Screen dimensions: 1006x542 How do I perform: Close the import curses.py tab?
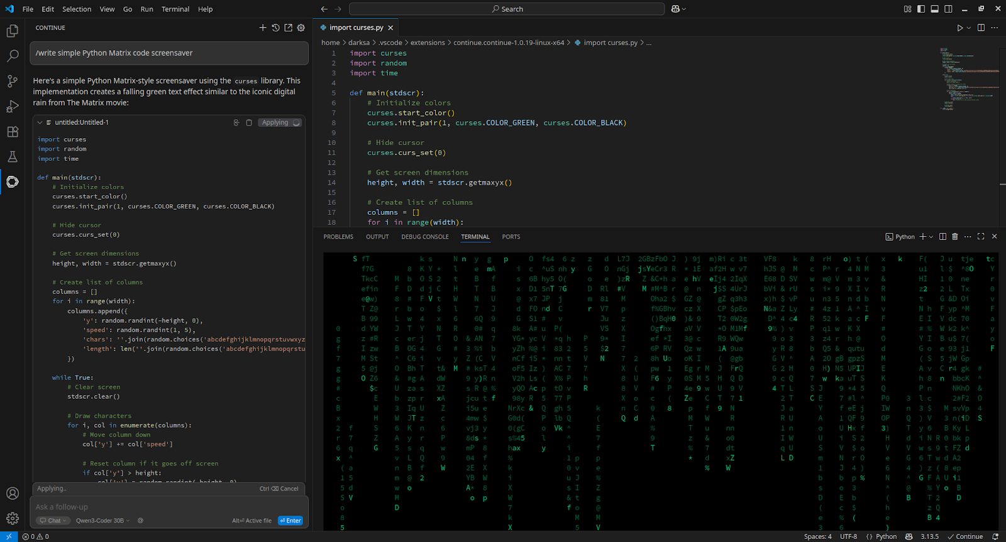click(390, 28)
